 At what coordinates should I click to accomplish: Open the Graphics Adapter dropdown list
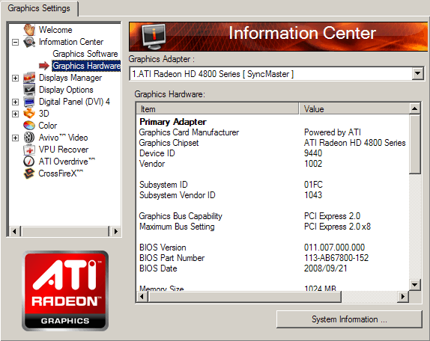click(x=418, y=73)
